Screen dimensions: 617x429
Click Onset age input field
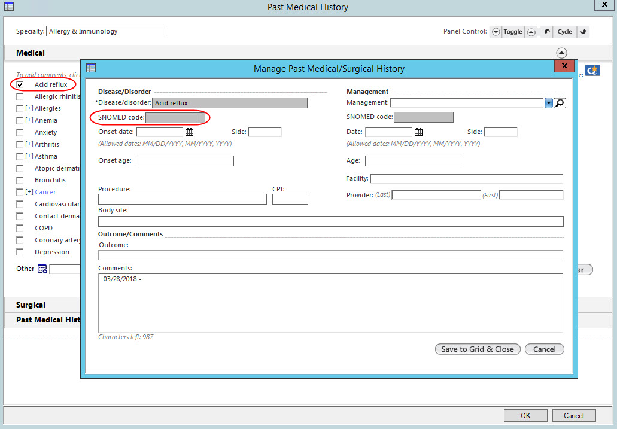[185, 161]
